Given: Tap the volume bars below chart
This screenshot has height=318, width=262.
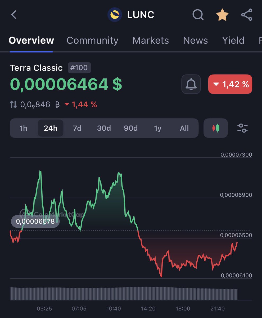Looking at the screenshot, I should click(124, 293).
